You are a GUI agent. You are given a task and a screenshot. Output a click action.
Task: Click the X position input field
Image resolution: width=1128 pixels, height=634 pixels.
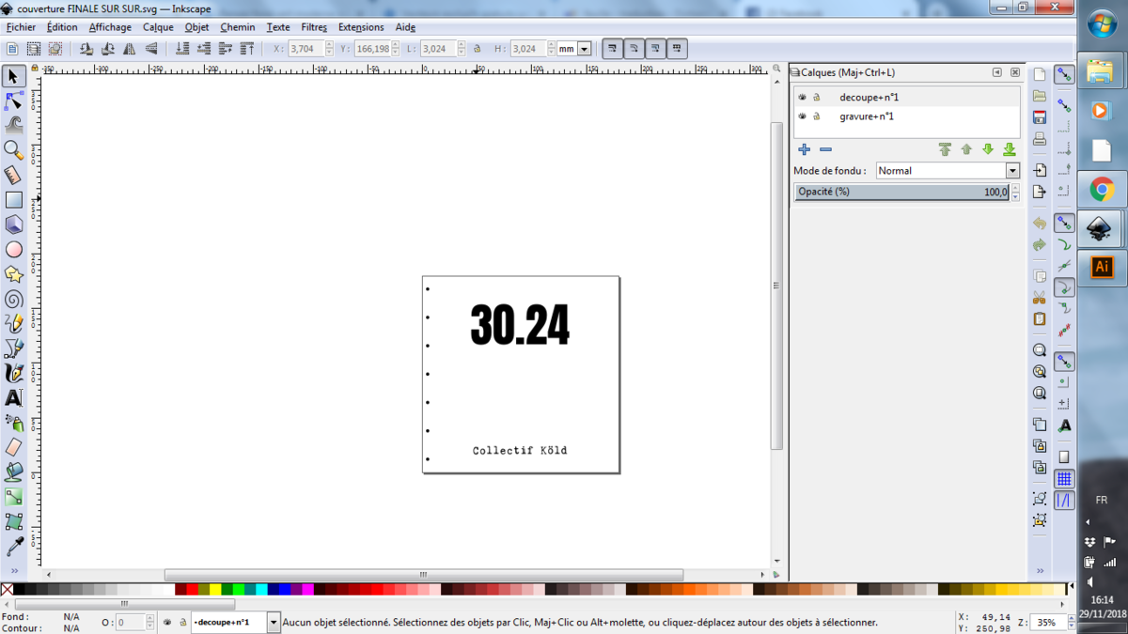[305, 49]
